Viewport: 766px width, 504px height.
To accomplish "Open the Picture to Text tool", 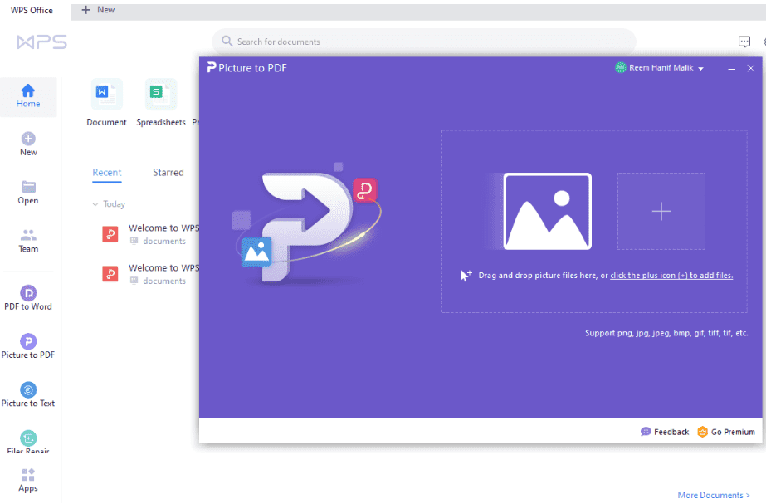I will pyautogui.click(x=28, y=389).
